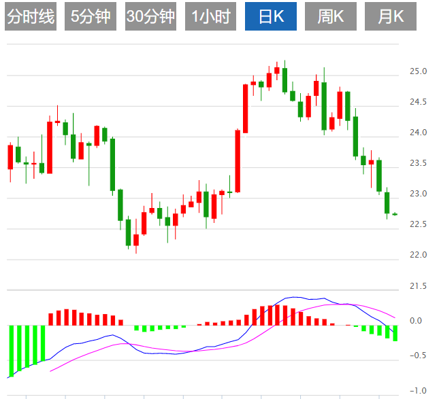The image size is (439, 399).
Task: Show the 1小时 chart view
Action: pyautogui.click(x=210, y=17)
